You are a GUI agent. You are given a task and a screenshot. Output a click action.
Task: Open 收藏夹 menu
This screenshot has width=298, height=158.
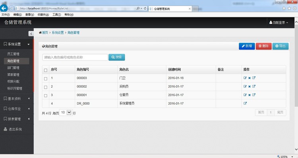coord(43,15)
